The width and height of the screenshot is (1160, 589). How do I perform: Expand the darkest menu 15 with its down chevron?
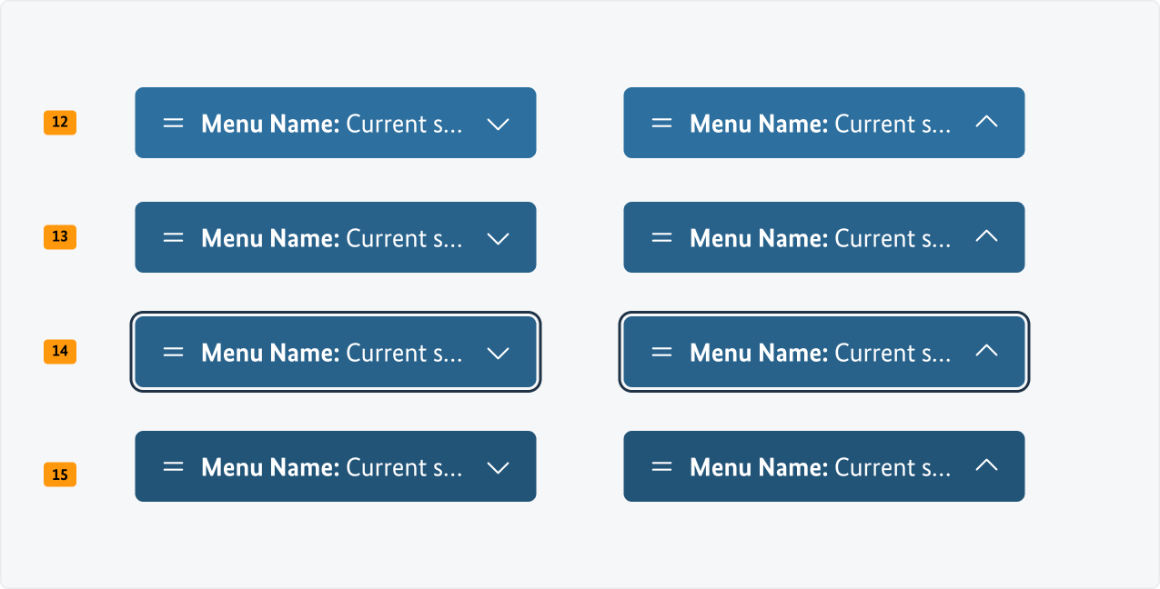(498, 466)
